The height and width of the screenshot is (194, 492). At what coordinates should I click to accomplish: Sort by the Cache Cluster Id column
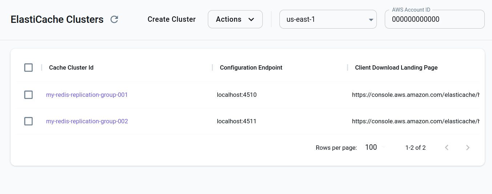(71, 67)
